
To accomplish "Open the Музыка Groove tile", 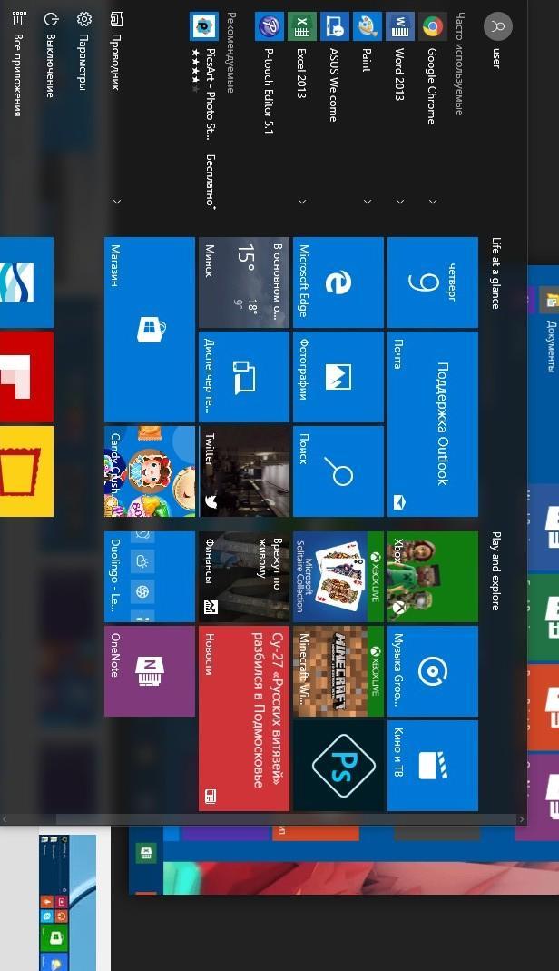I will click(x=432, y=671).
